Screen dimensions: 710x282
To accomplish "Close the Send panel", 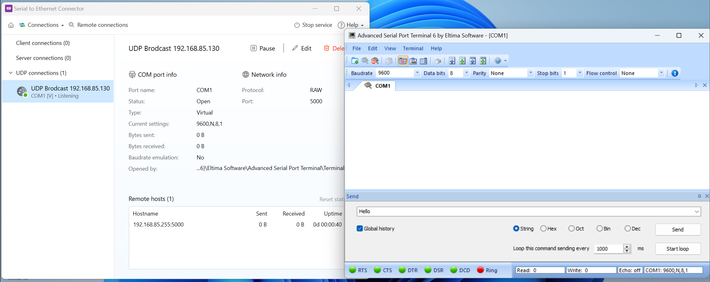I will coord(707,196).
